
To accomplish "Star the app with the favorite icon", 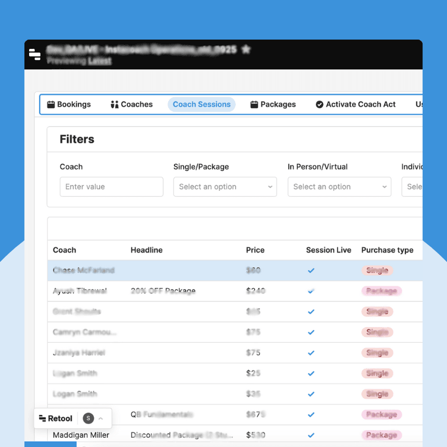I will pos(246,49).
